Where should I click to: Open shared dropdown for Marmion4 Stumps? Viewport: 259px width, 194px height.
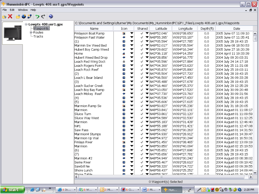pos(147,134)
